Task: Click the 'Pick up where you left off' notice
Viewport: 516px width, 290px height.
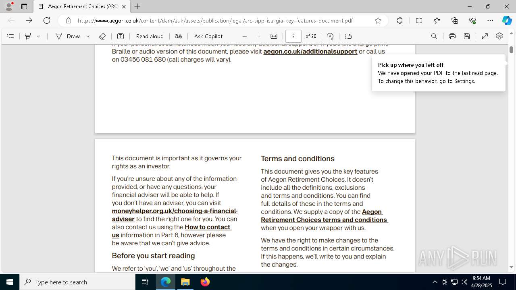Action: [x=438, y=73]
